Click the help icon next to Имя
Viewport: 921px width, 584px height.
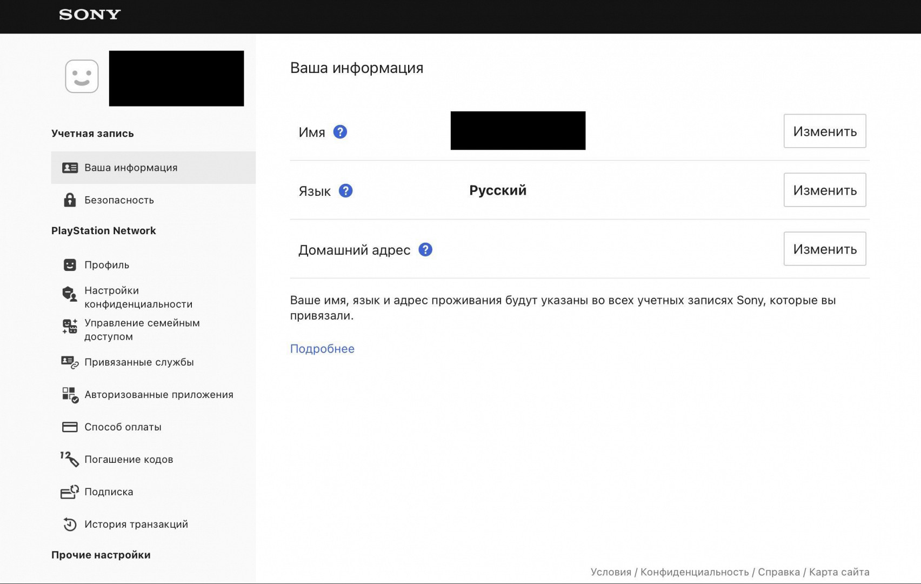click(340, 132)
